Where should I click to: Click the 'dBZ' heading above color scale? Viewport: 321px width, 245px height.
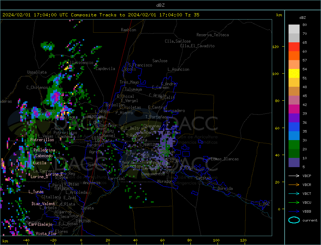(302, 18)
